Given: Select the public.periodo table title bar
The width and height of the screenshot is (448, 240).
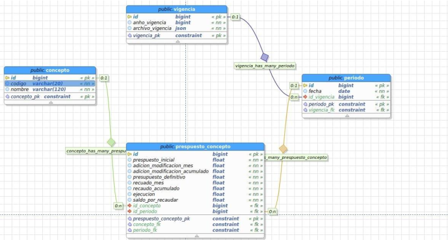Looking at the screenshot, I should point(346,78).
